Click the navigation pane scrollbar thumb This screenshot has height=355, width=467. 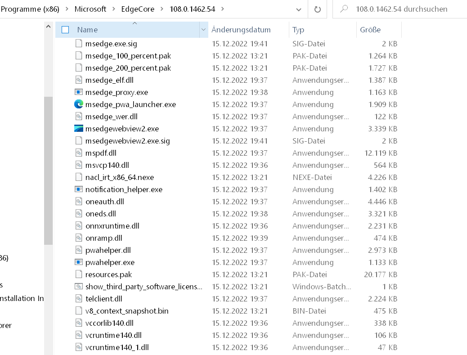click(48, 171)
